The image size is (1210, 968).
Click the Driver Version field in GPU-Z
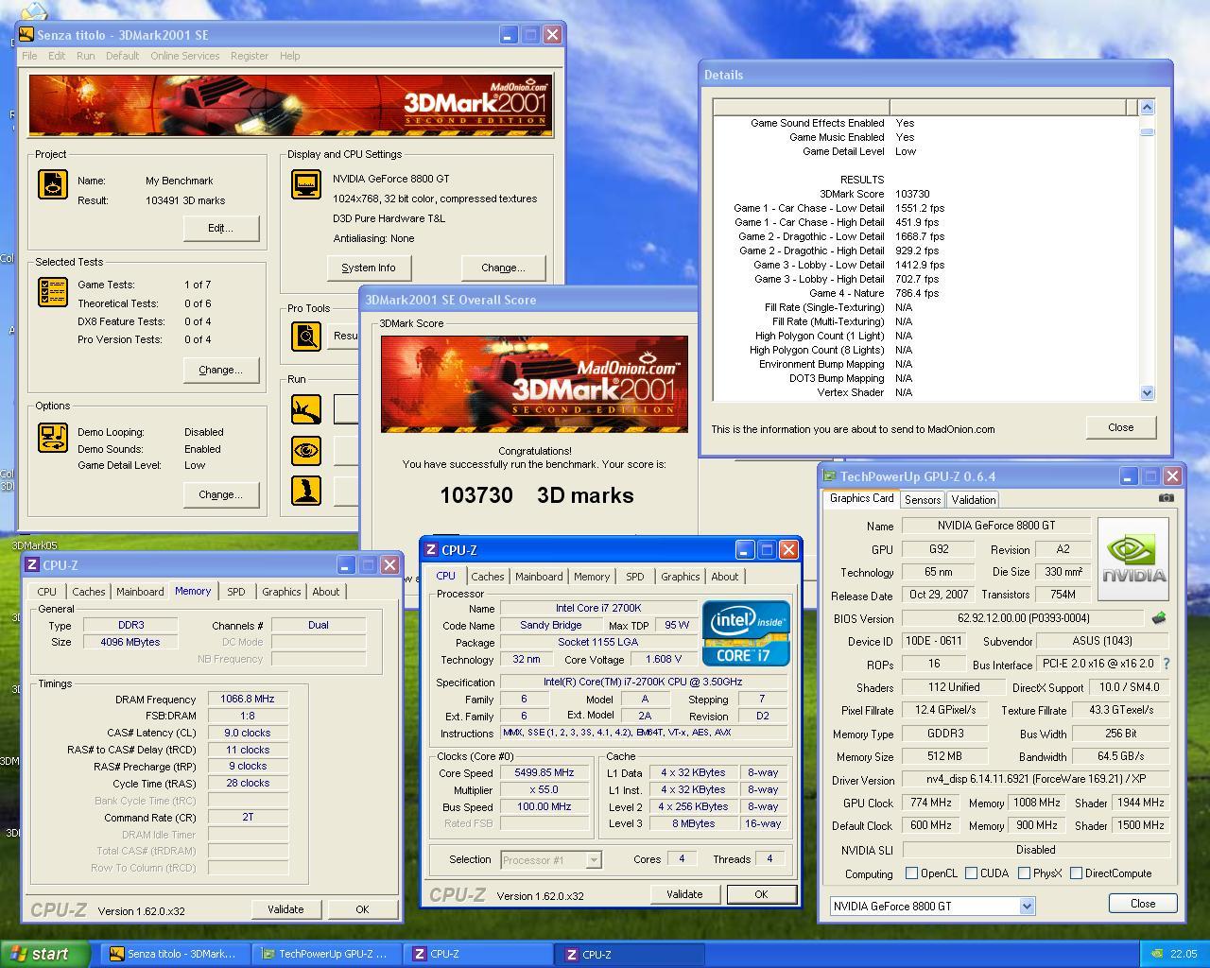pyautogui.click(x=1036, y=781)
